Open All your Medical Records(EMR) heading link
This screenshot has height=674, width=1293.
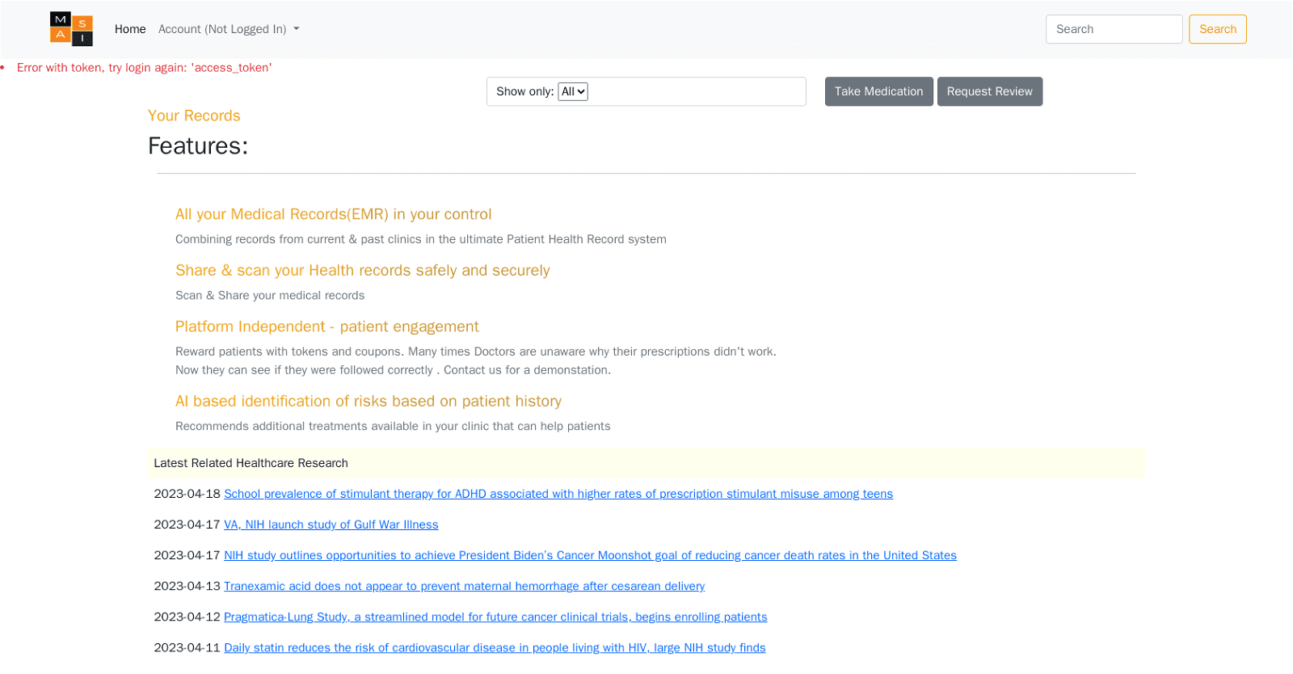(333, 214)
